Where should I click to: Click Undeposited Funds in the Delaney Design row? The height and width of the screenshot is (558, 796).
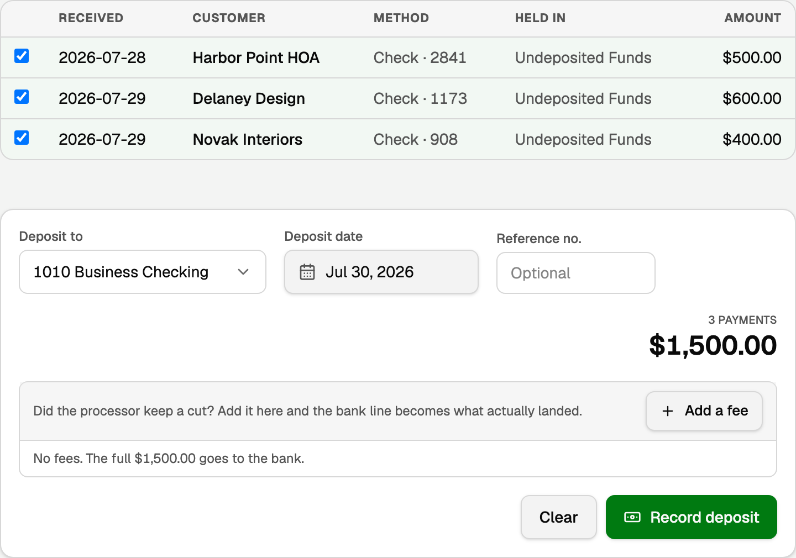[583, 98]
